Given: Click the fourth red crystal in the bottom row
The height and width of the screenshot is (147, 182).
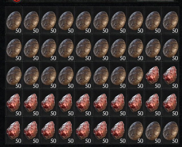Looking at the screenshot, I should pos(66,130).
